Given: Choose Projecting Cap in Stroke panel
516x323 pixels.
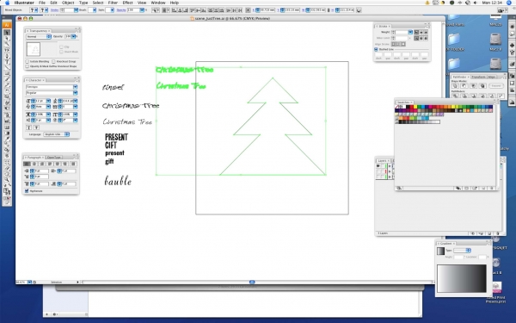Looking at the screenshot, I should point(426,33).
